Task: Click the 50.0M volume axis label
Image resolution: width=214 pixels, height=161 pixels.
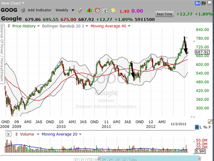Action: coord(202,140)
